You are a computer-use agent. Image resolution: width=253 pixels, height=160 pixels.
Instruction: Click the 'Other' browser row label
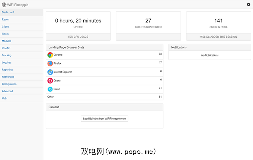(x=50, y=97)
